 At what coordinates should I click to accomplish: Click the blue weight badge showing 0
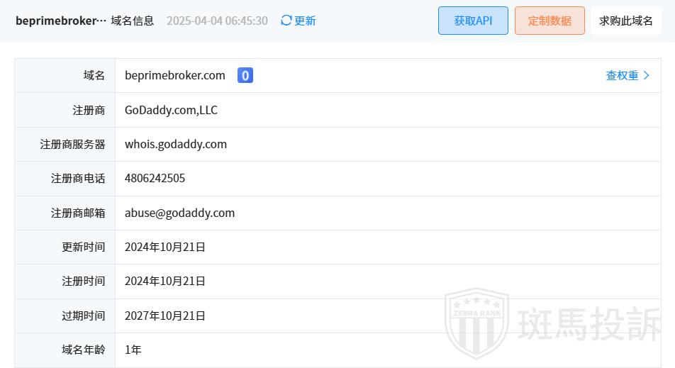coord(245,75)
